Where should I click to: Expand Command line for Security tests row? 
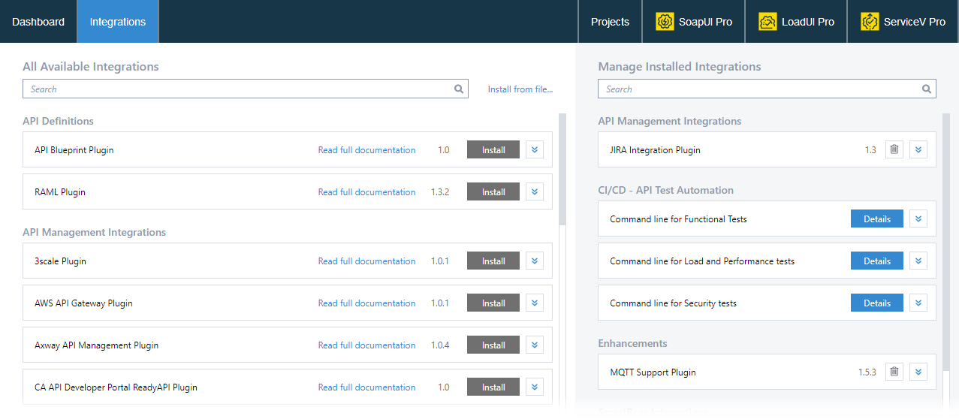pos(918,303)
